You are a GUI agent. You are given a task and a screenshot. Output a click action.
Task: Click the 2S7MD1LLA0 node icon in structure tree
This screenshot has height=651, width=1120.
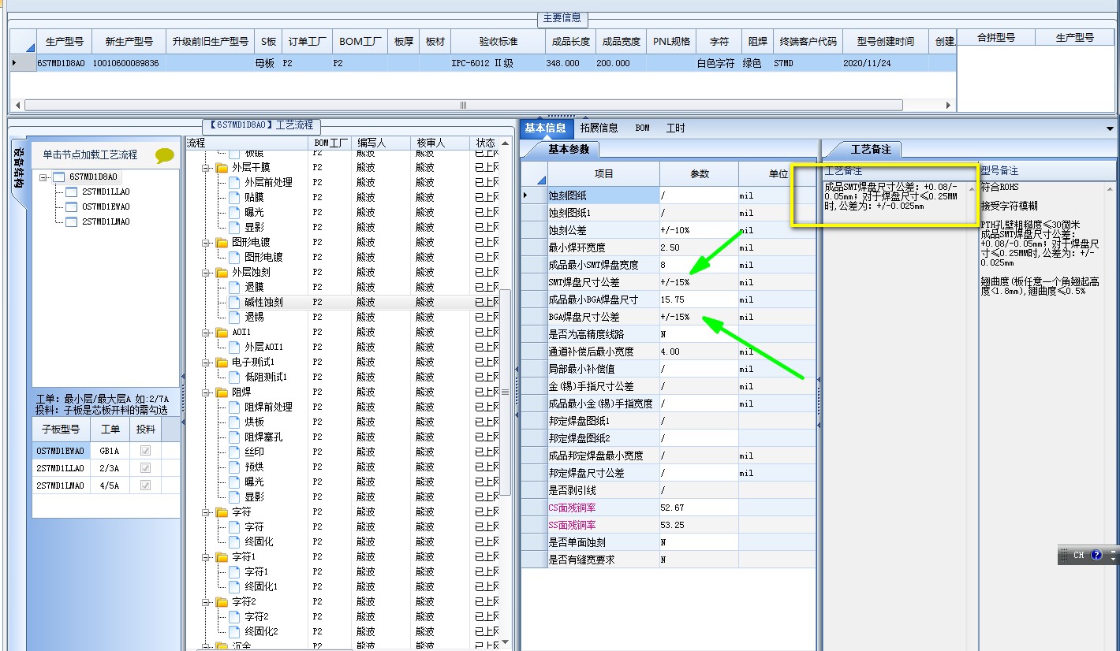pyautogui.click(x=72, y=192)
